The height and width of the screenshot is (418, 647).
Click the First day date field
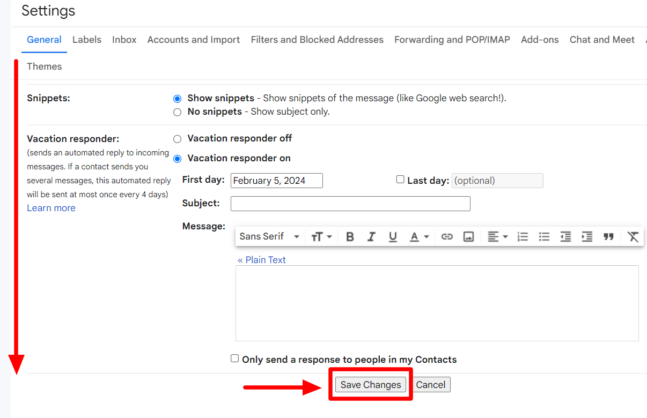coord(277,181)
